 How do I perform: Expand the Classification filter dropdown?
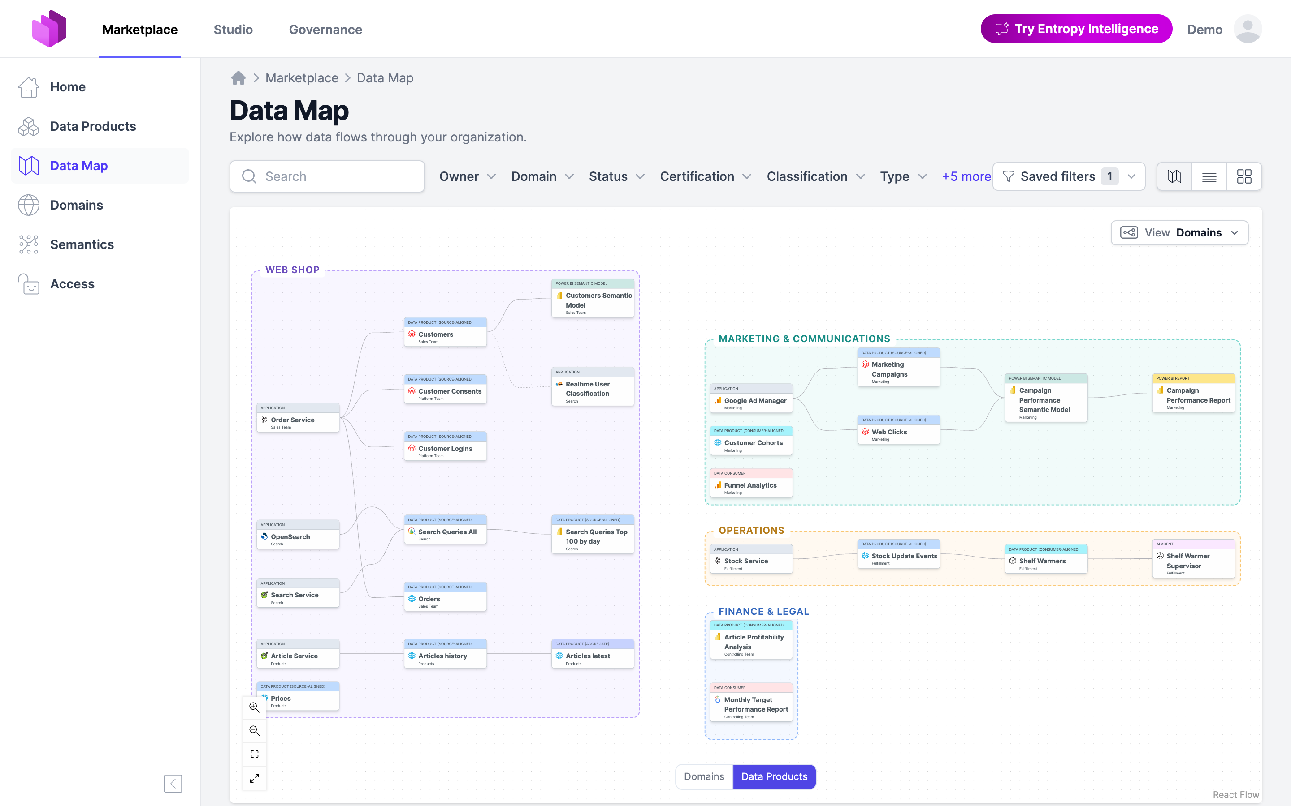[x=816, y=176]
